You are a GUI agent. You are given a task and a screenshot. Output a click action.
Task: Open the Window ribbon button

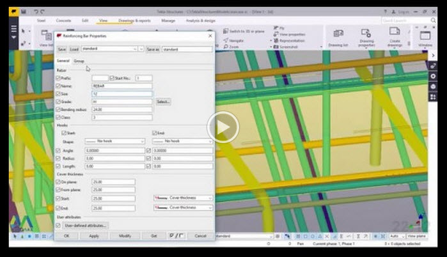coord(425,39)
